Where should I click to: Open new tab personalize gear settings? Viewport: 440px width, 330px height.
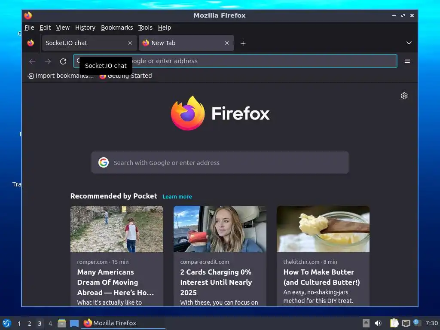[404, 96]
